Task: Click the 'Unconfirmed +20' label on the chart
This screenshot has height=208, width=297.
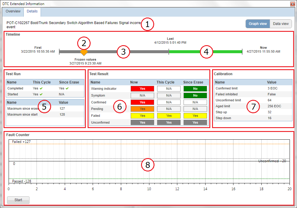Action: (x=272, y=161)
